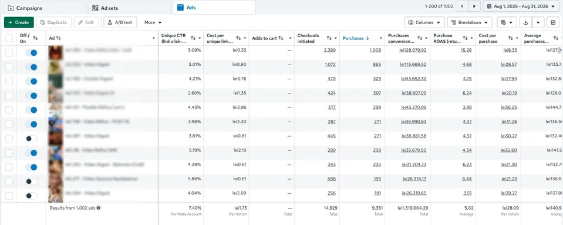The image size is (563, 225).
Task: Select the Ads tab
Action: coord(214,8)
